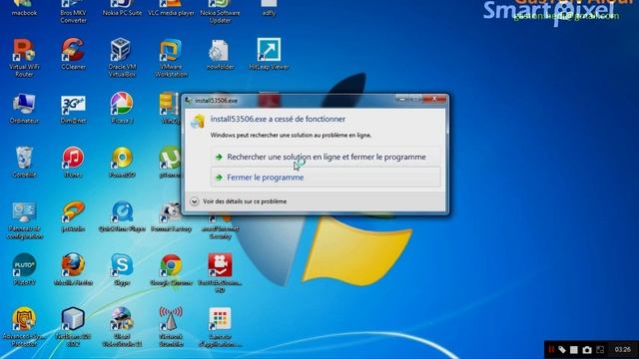Open the Virtual WiFi Router desktop shortcut
639x359 pixels.
click(x=24, y=58)
